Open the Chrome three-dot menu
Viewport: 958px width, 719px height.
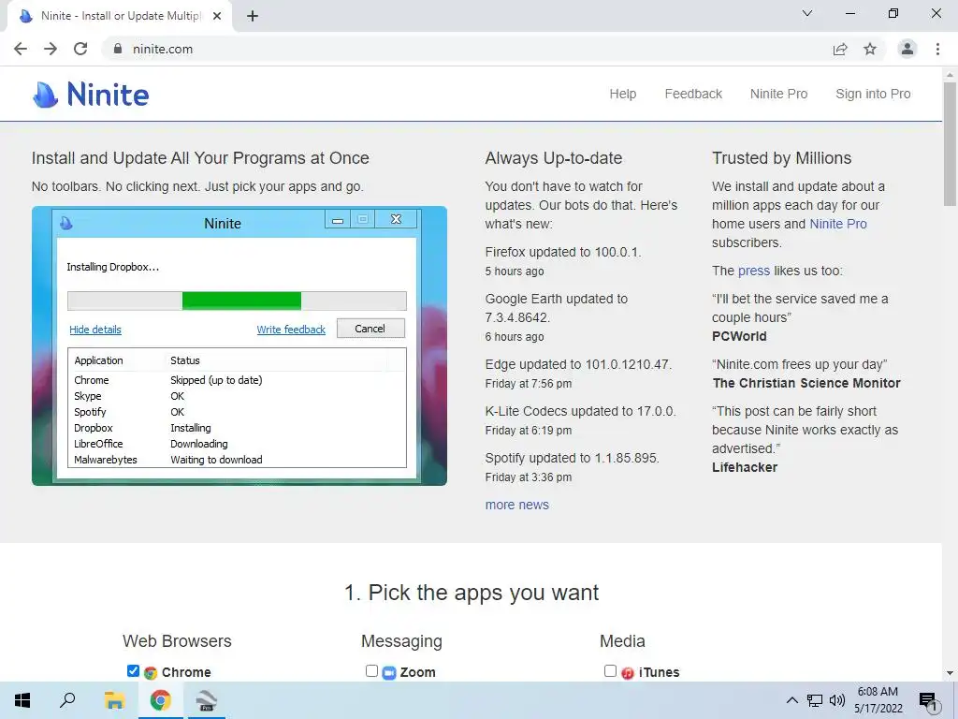tap(937, 49)
